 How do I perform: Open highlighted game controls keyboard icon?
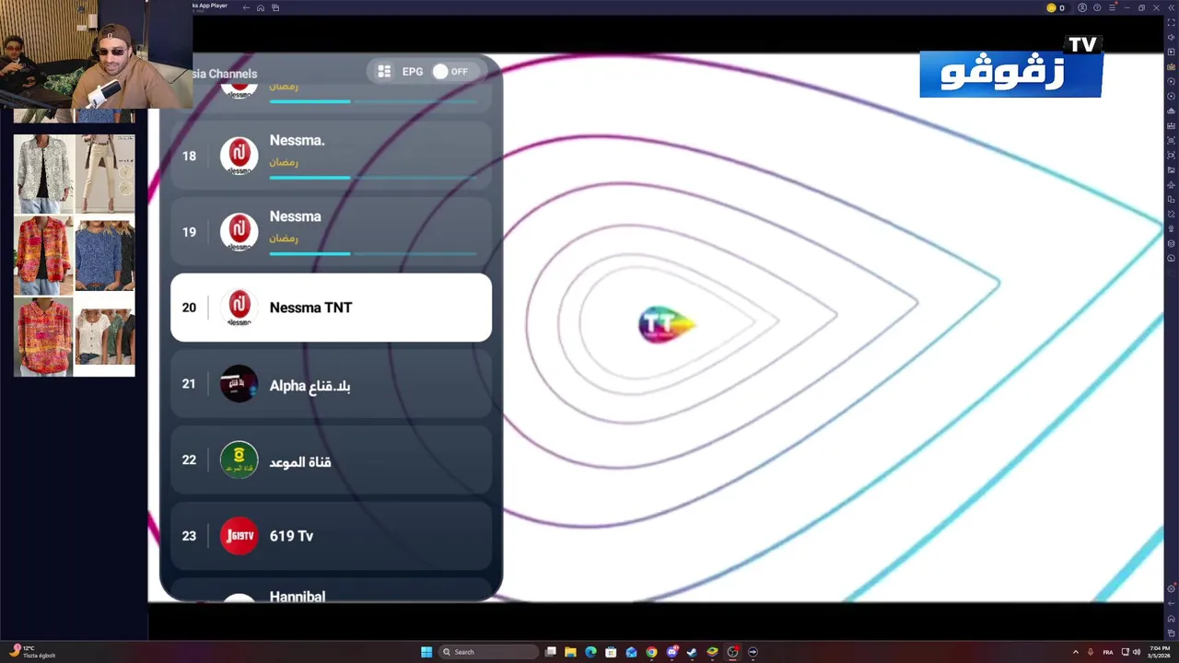[x=1171, y=66]
